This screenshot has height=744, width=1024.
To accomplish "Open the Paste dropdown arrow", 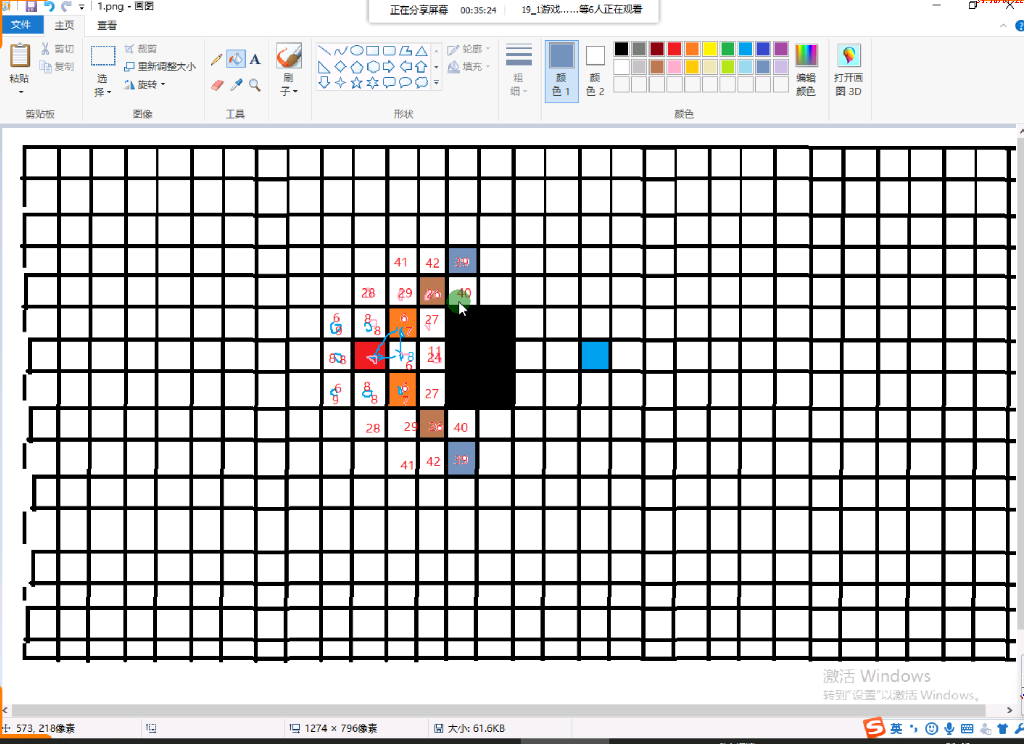I will coord(21,92).
